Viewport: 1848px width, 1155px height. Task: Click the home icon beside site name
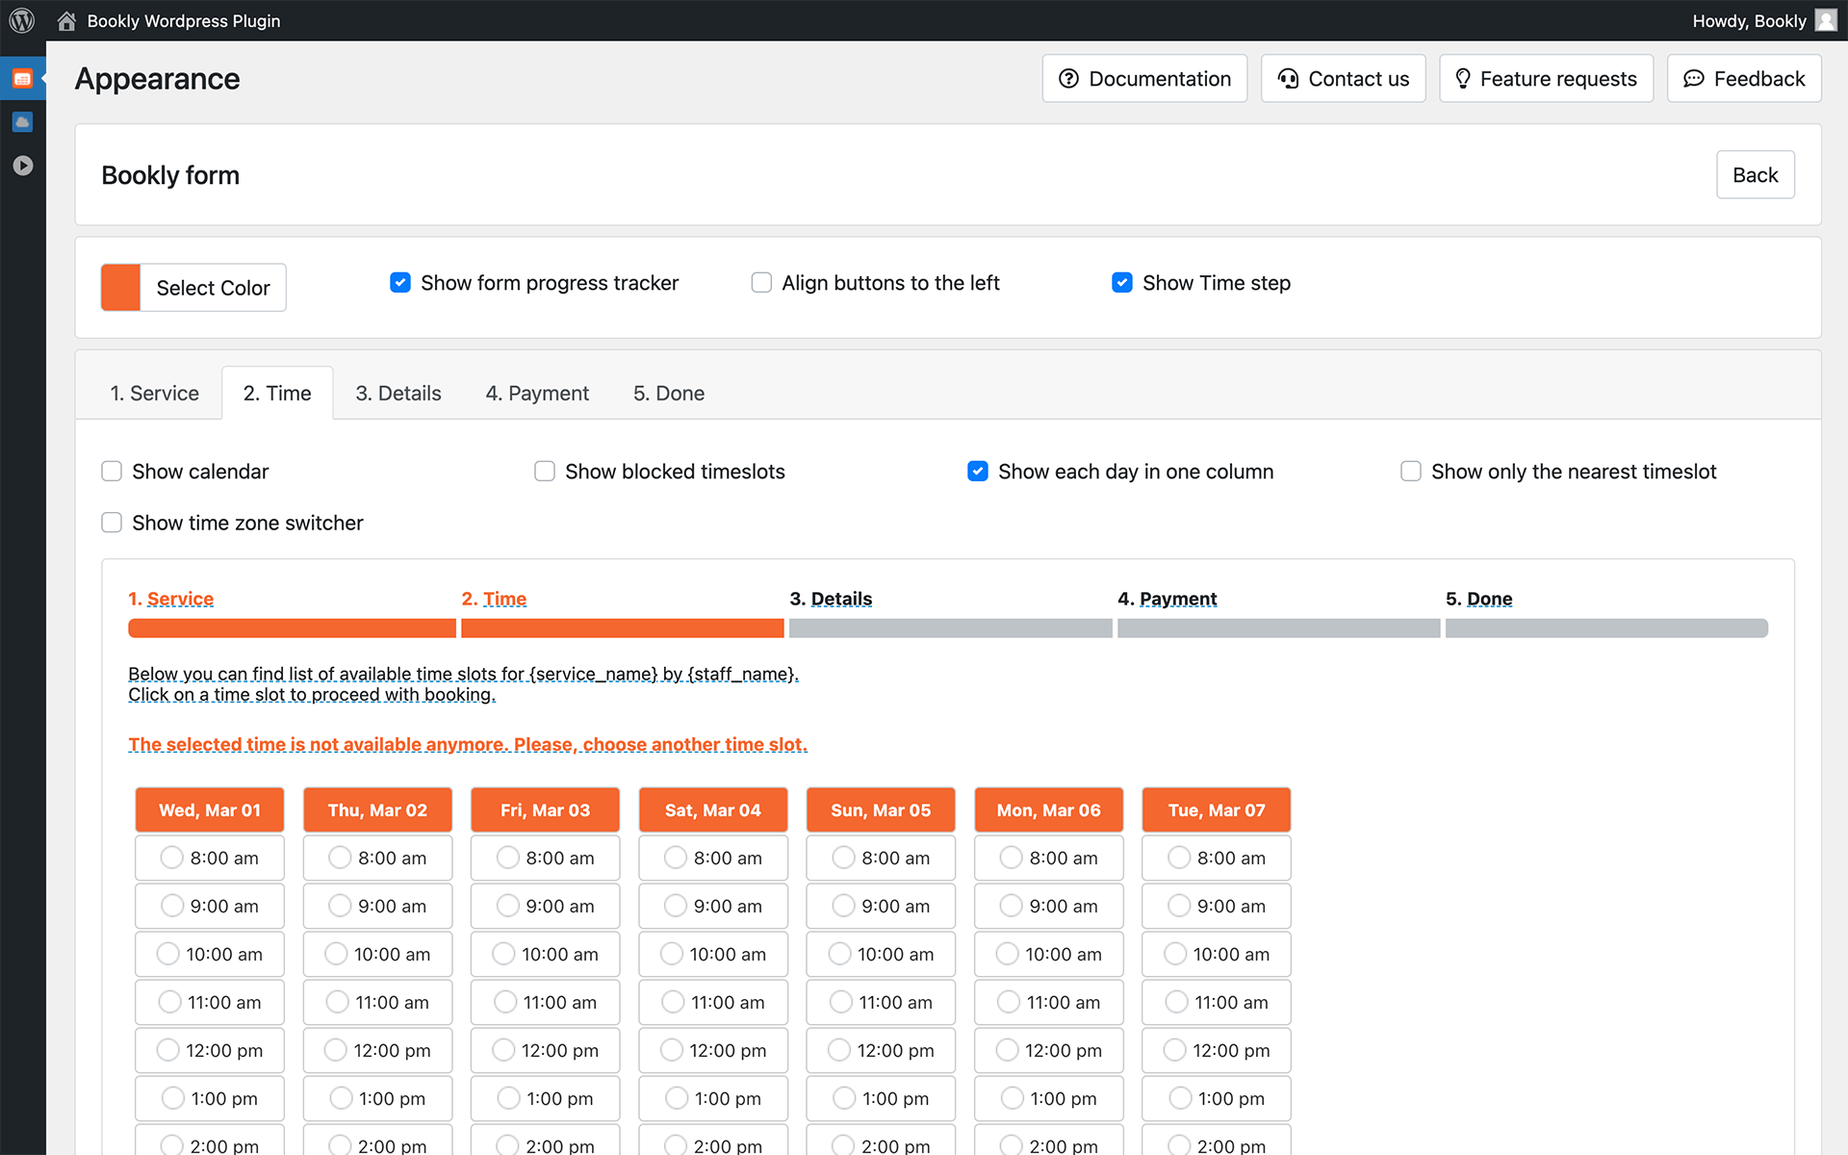[x=66, y=20]
